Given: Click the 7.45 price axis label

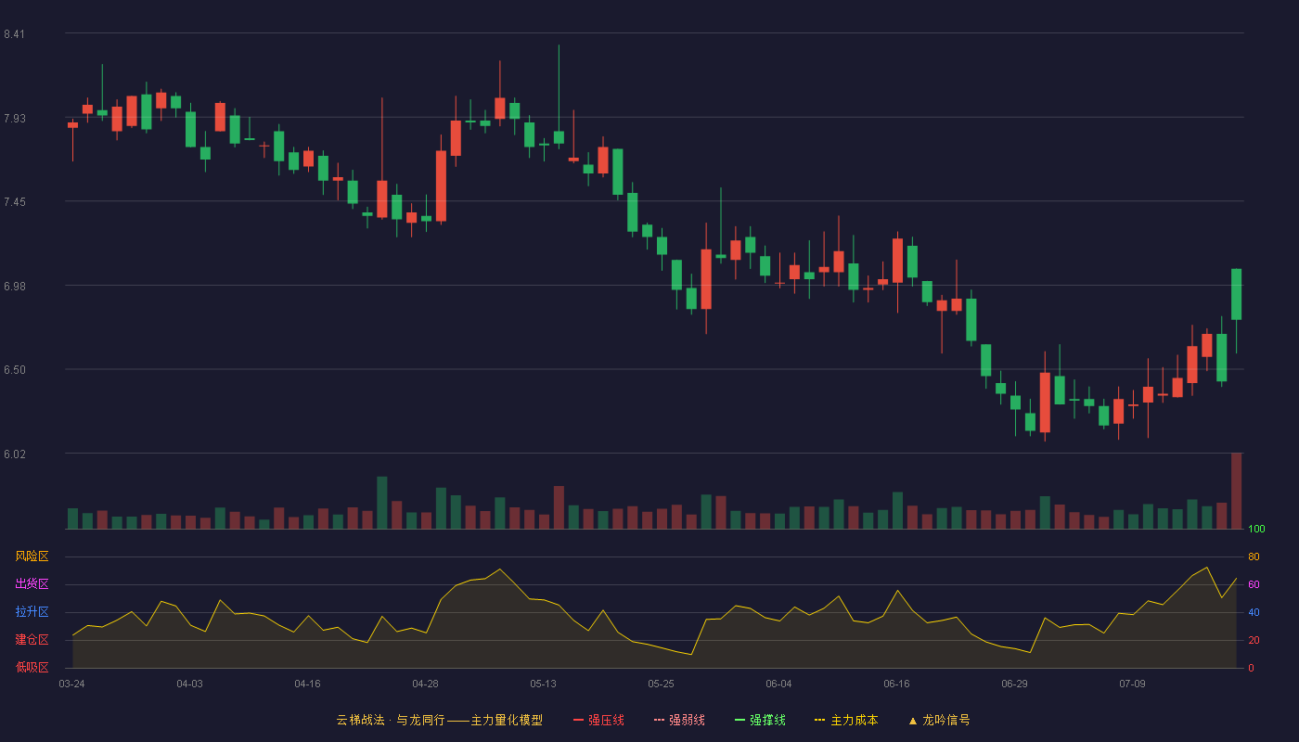Looking at the screenshot, I should coord(14,202).
